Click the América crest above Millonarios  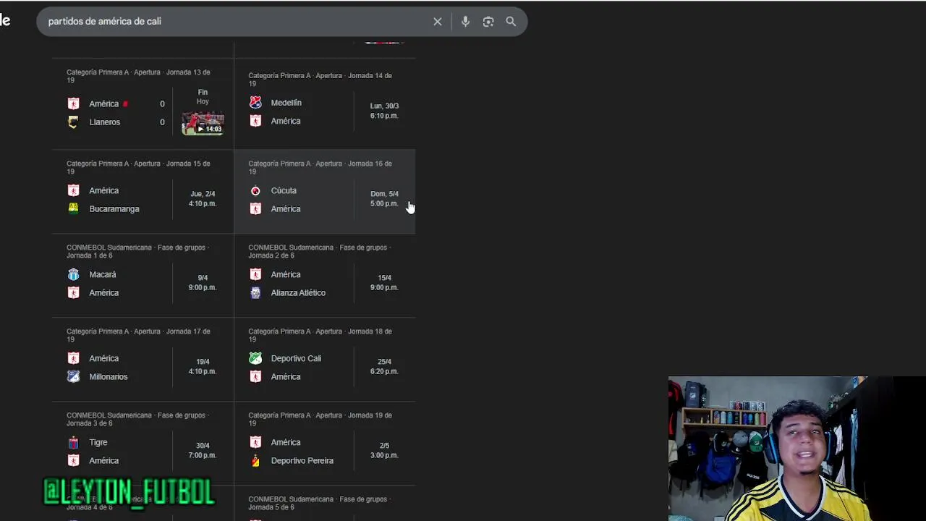tap(73, 358)
